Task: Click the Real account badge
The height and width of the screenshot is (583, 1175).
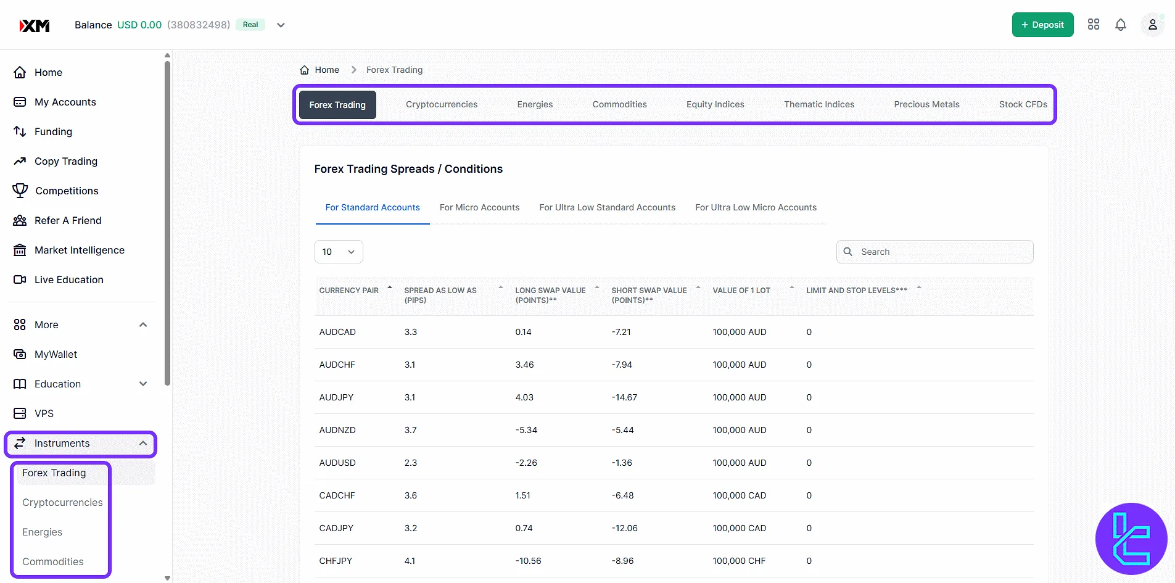Action: tap(250, 25)
